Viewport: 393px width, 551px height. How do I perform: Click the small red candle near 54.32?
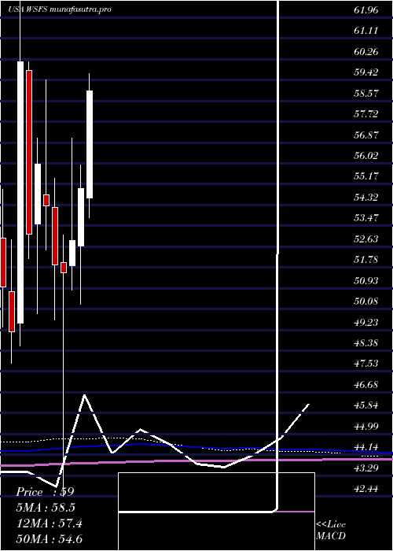(46, 200)
